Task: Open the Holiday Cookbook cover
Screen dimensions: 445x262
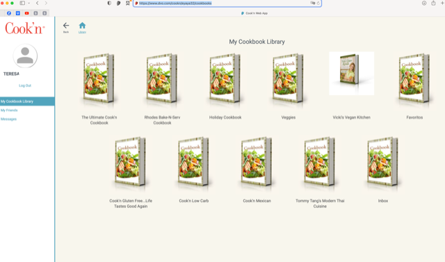Action: (x=225, y=78)
